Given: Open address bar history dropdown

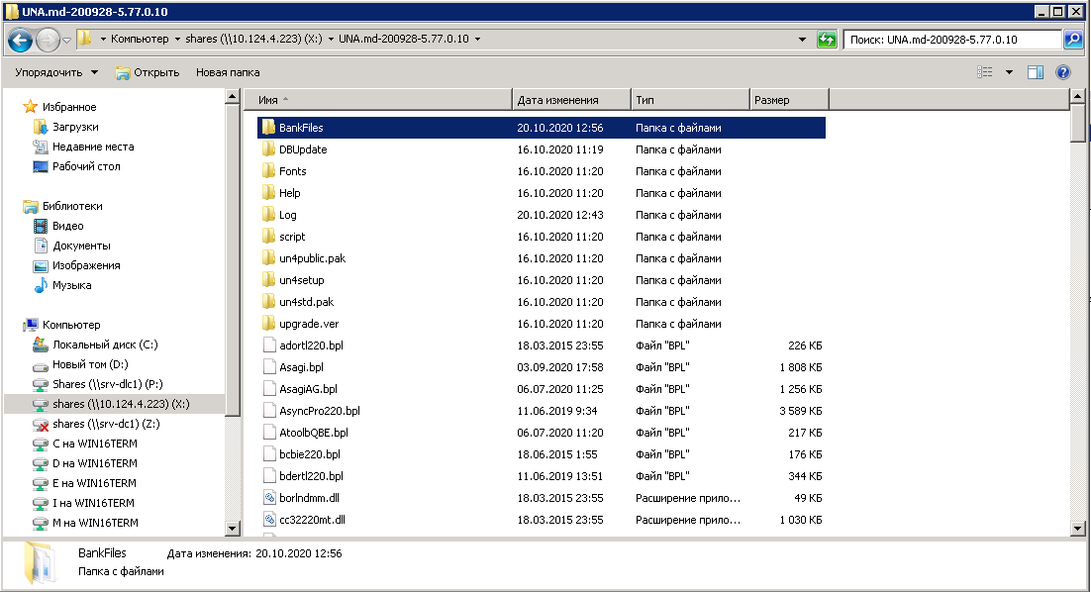Looking at the screenshot, I should [803, 40].
